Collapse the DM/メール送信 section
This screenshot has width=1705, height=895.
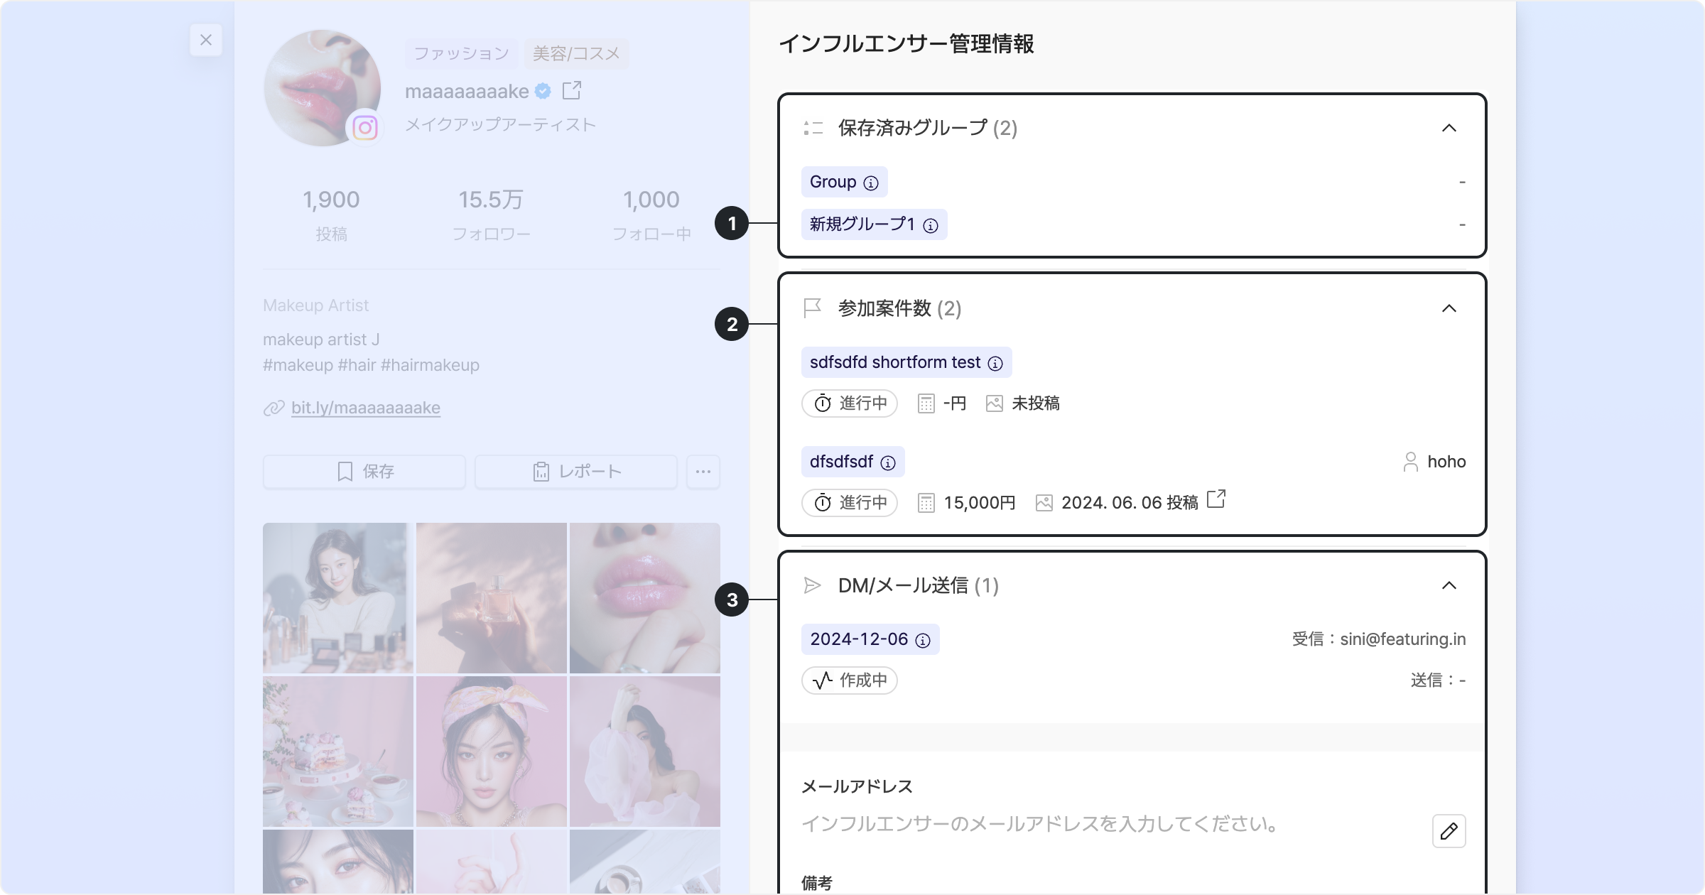click(1449, 585)
